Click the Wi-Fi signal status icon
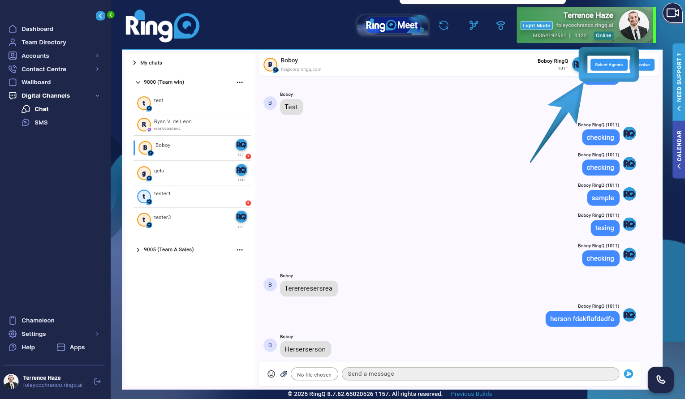This screenshot has width=685, height=399. point(500,26)
